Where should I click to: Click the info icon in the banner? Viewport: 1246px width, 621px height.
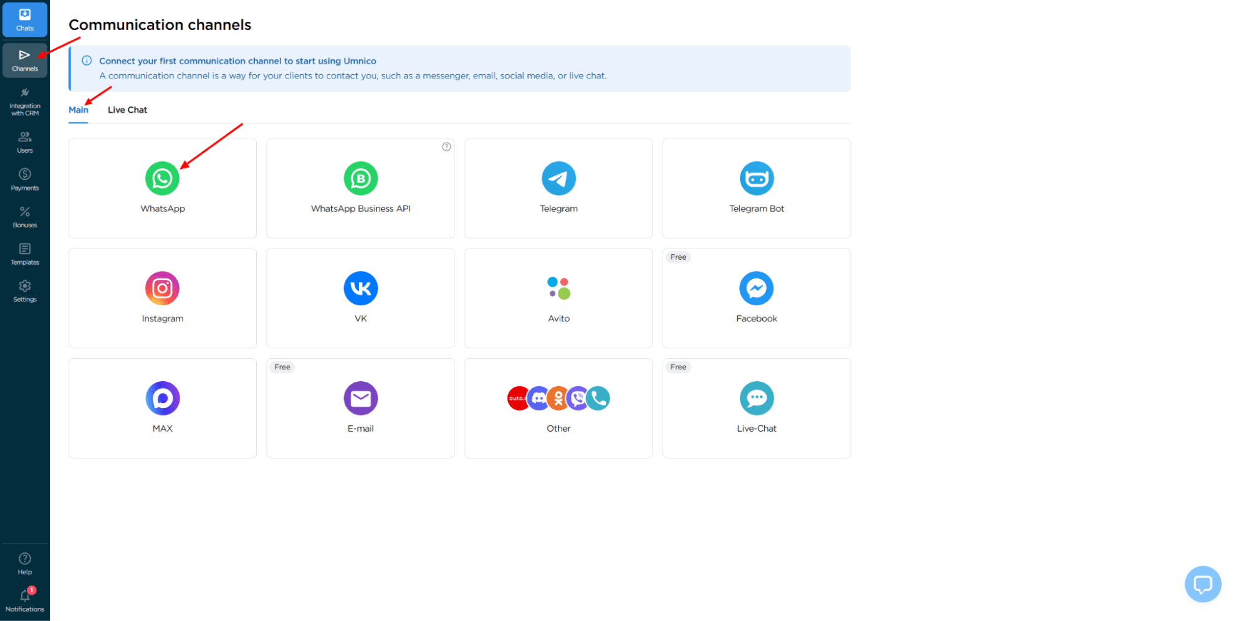tap(87, 60)
